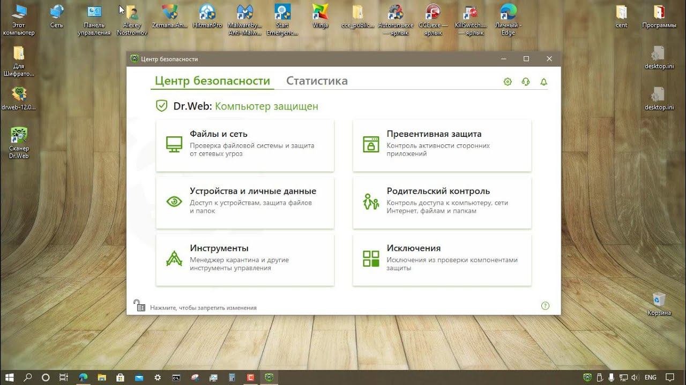Viewport: 686px width, 385px height.
Task: Select the cent archive desktop icon
Action: point(621,17)
